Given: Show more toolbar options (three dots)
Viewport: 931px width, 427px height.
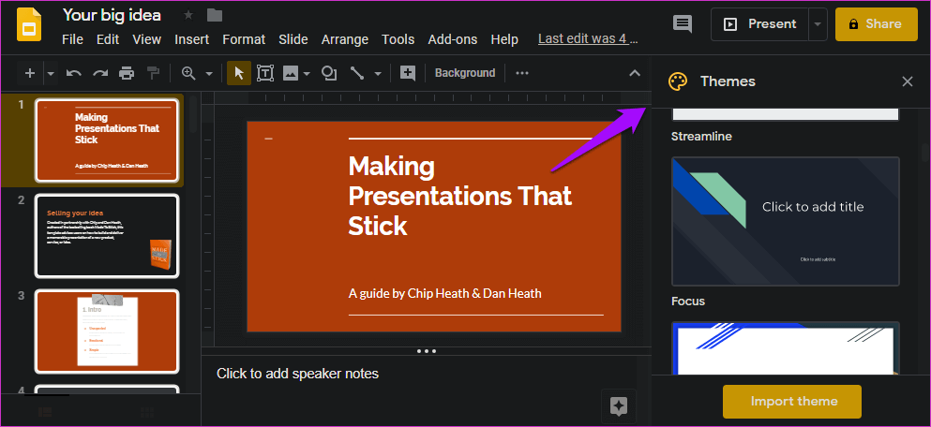Looking at the screenshot, I should pyautogui.click(x=522, y=73).
